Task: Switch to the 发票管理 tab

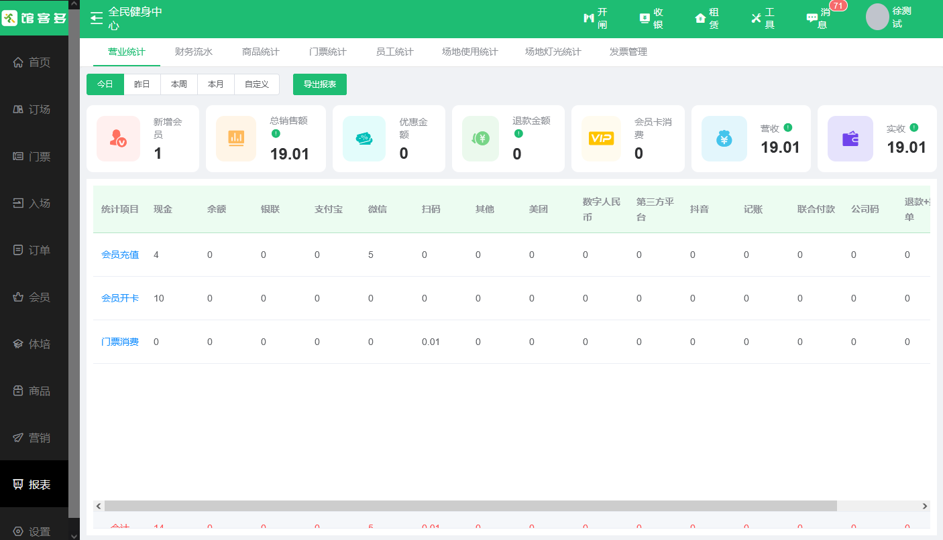Action: (x=628, y=52)
